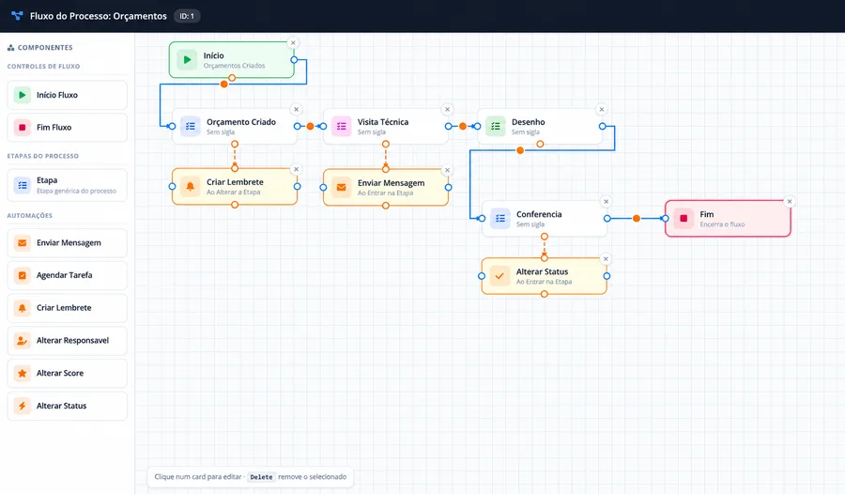This screenshot has height=494, width=845.
Task: Click the right port of Enviar Mensagem node
Action: (449, 187)
